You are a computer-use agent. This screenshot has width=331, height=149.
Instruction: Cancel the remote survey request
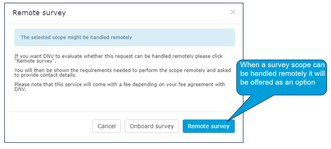106,126
